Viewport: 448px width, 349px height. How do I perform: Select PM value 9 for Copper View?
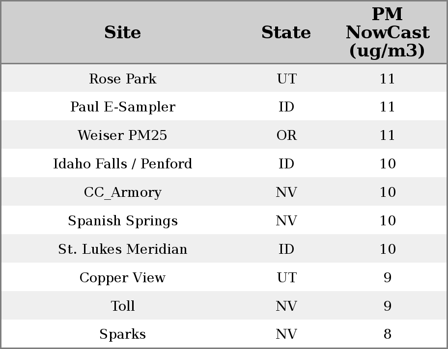point(387,278)
